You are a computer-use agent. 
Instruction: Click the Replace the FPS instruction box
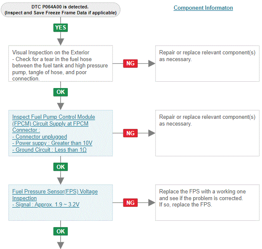(x=207, y=202)
